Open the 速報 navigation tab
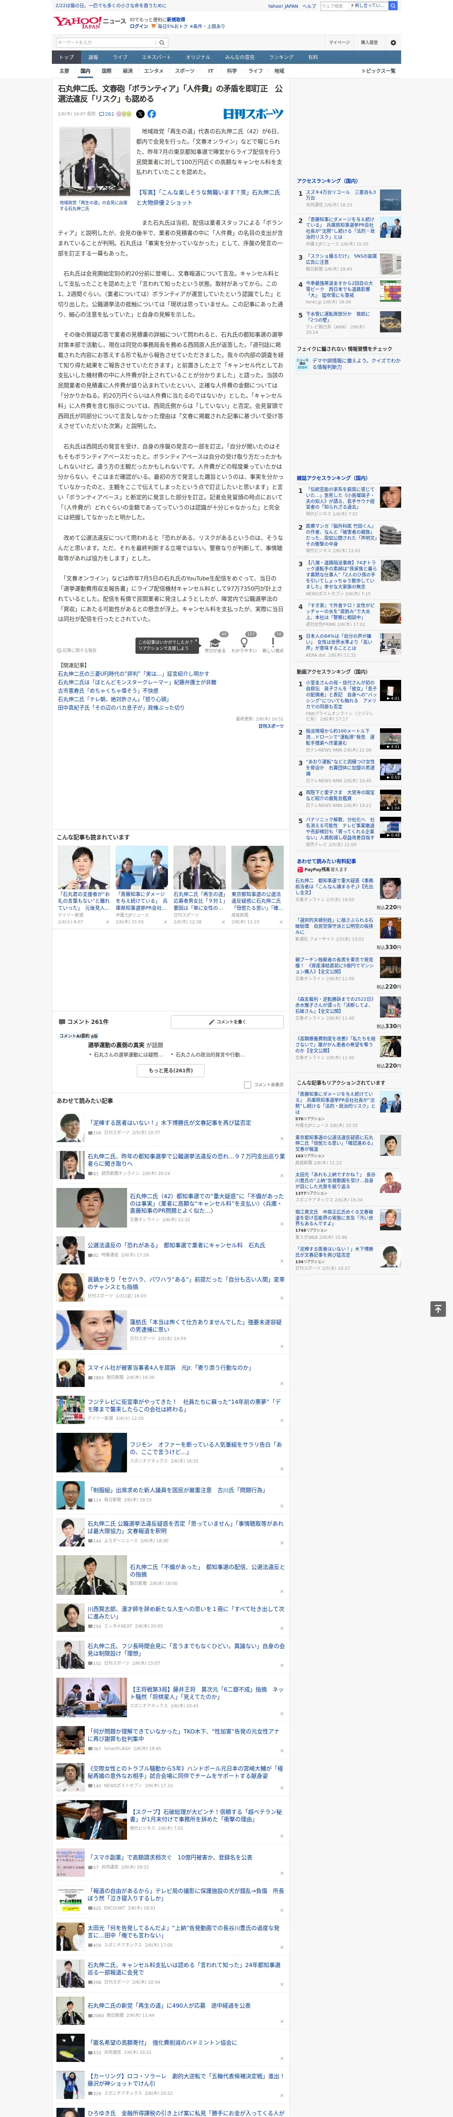 point(93,58)
